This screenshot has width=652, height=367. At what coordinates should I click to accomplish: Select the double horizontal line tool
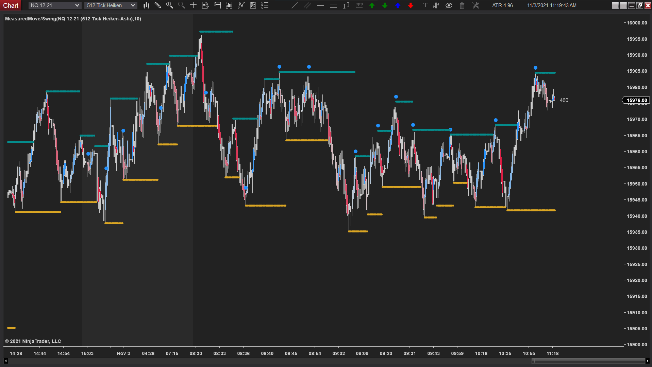[333, 5]
